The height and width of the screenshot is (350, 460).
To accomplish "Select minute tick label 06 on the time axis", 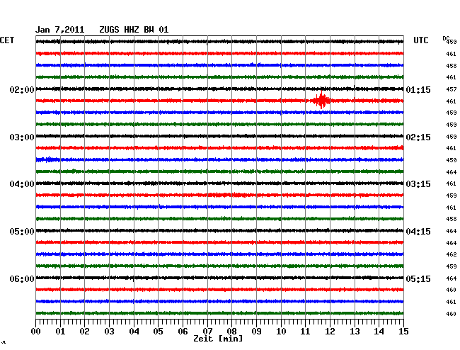I will (x=183, y=332).
